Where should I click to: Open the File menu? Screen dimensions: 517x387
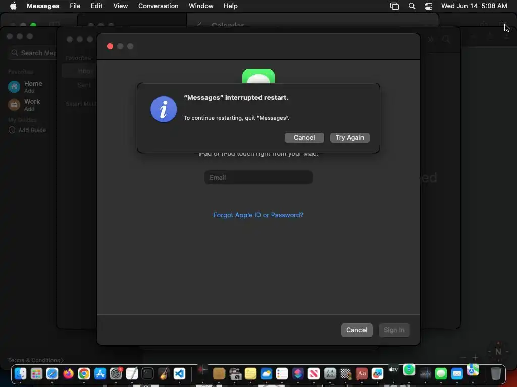click(75, 6)
